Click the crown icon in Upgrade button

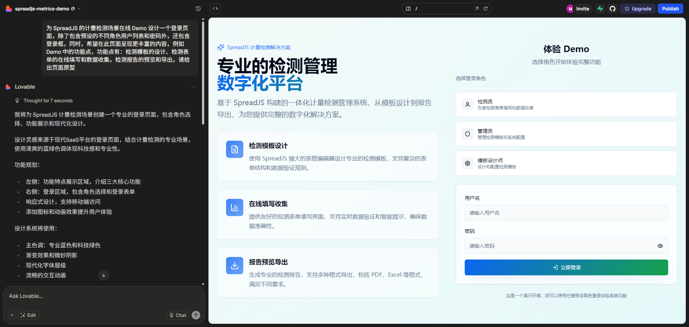(x=627, y=9)
